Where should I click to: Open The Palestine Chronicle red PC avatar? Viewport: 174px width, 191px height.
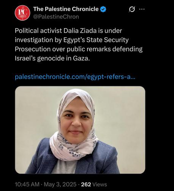click(x=22, y=13)
